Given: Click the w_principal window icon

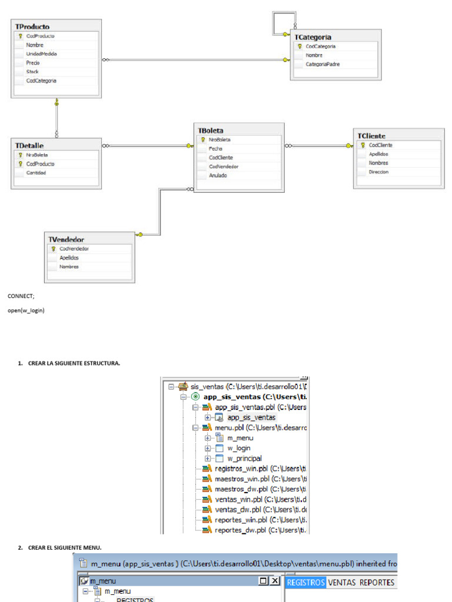Looking at the screenshot, I should pos(220,459).
